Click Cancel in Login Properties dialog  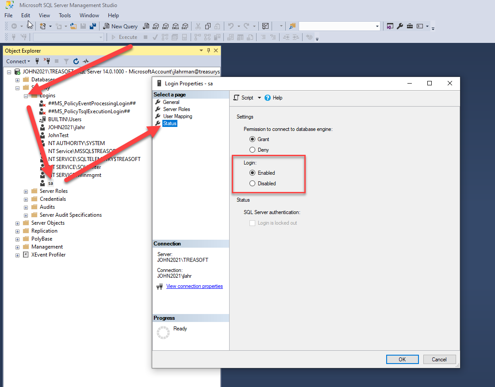tap(439, 359)
